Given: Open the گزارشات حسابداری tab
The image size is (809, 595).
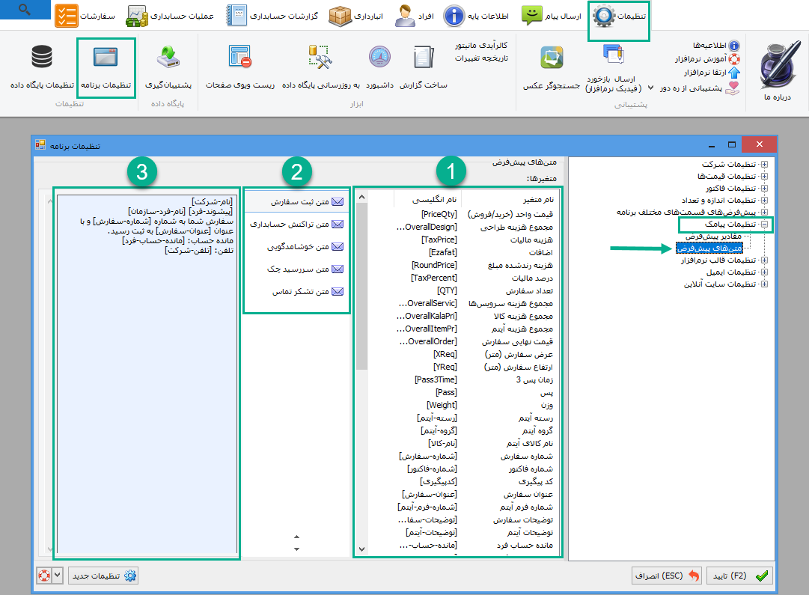Looking at the screenshot, I should [272, 16].
